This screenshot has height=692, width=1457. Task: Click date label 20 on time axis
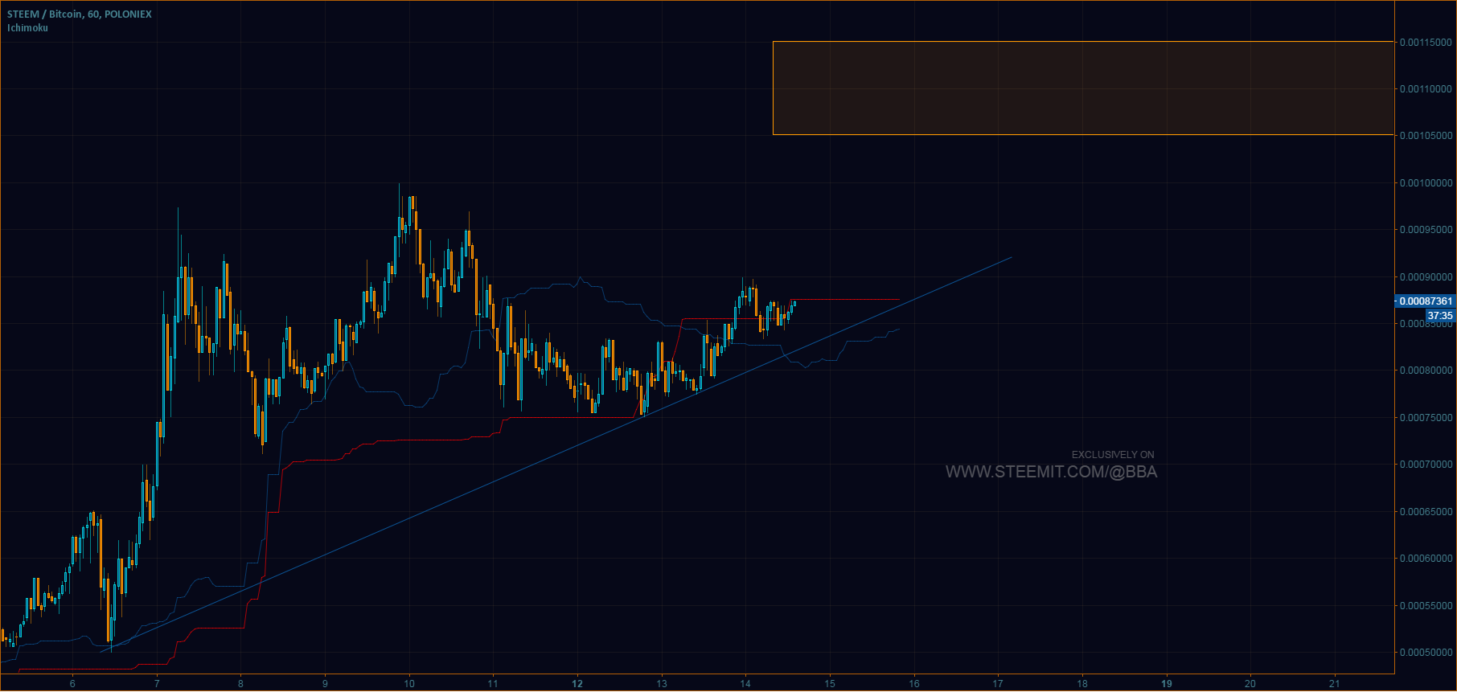click(x=1250, y=684)
